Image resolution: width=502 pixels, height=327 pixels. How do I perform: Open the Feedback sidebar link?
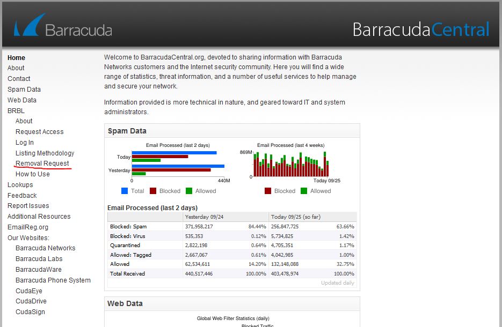coord(22,196)
